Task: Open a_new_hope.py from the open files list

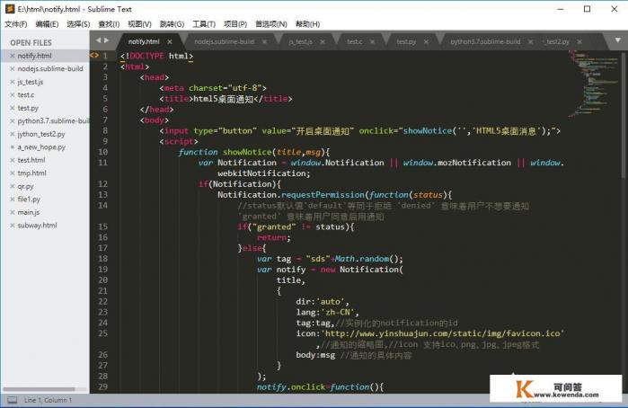Action: [41, 147]
